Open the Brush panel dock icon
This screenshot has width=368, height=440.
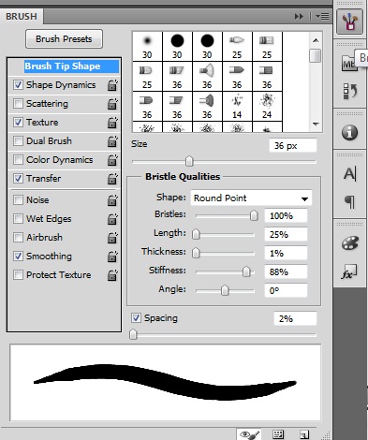(349, 22)
